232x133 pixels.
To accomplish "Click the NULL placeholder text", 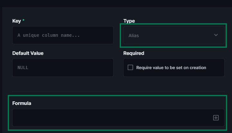I will 23,68.
